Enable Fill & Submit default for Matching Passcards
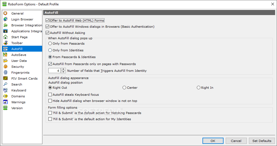Viewport: 277px width, 146px height. pyautogui.click(x=50, y=113)
